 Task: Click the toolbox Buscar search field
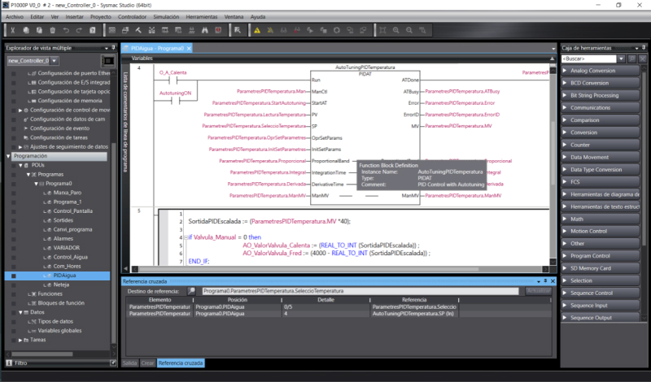pyautogui.click(x=597, y=59)
